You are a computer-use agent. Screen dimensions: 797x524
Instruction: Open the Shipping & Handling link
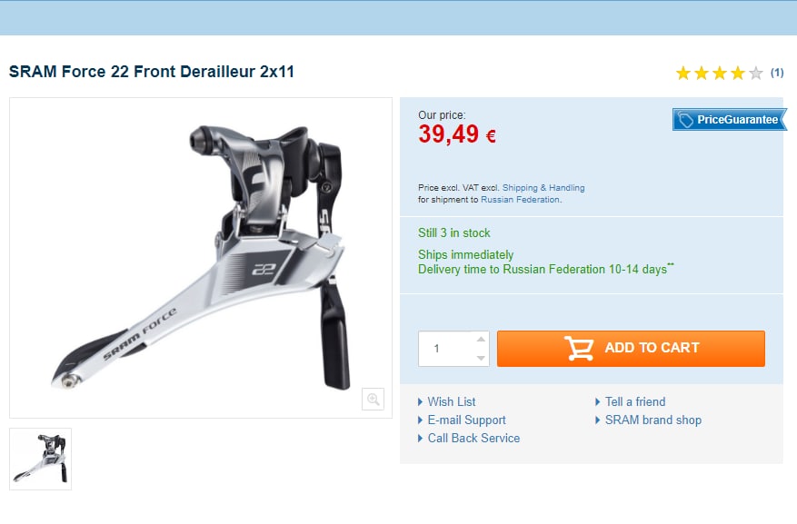(543, 188)
